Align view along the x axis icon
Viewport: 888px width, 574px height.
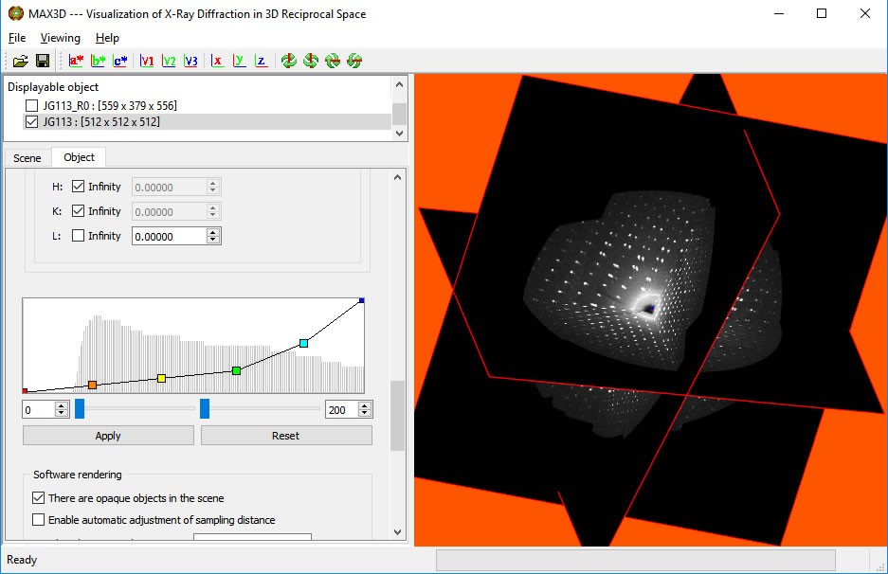[218, 61]
